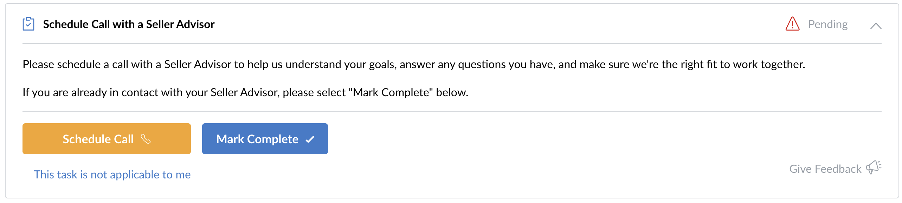Click the paragraph starting "Please schedule a call"

click(x=413, y=64)
